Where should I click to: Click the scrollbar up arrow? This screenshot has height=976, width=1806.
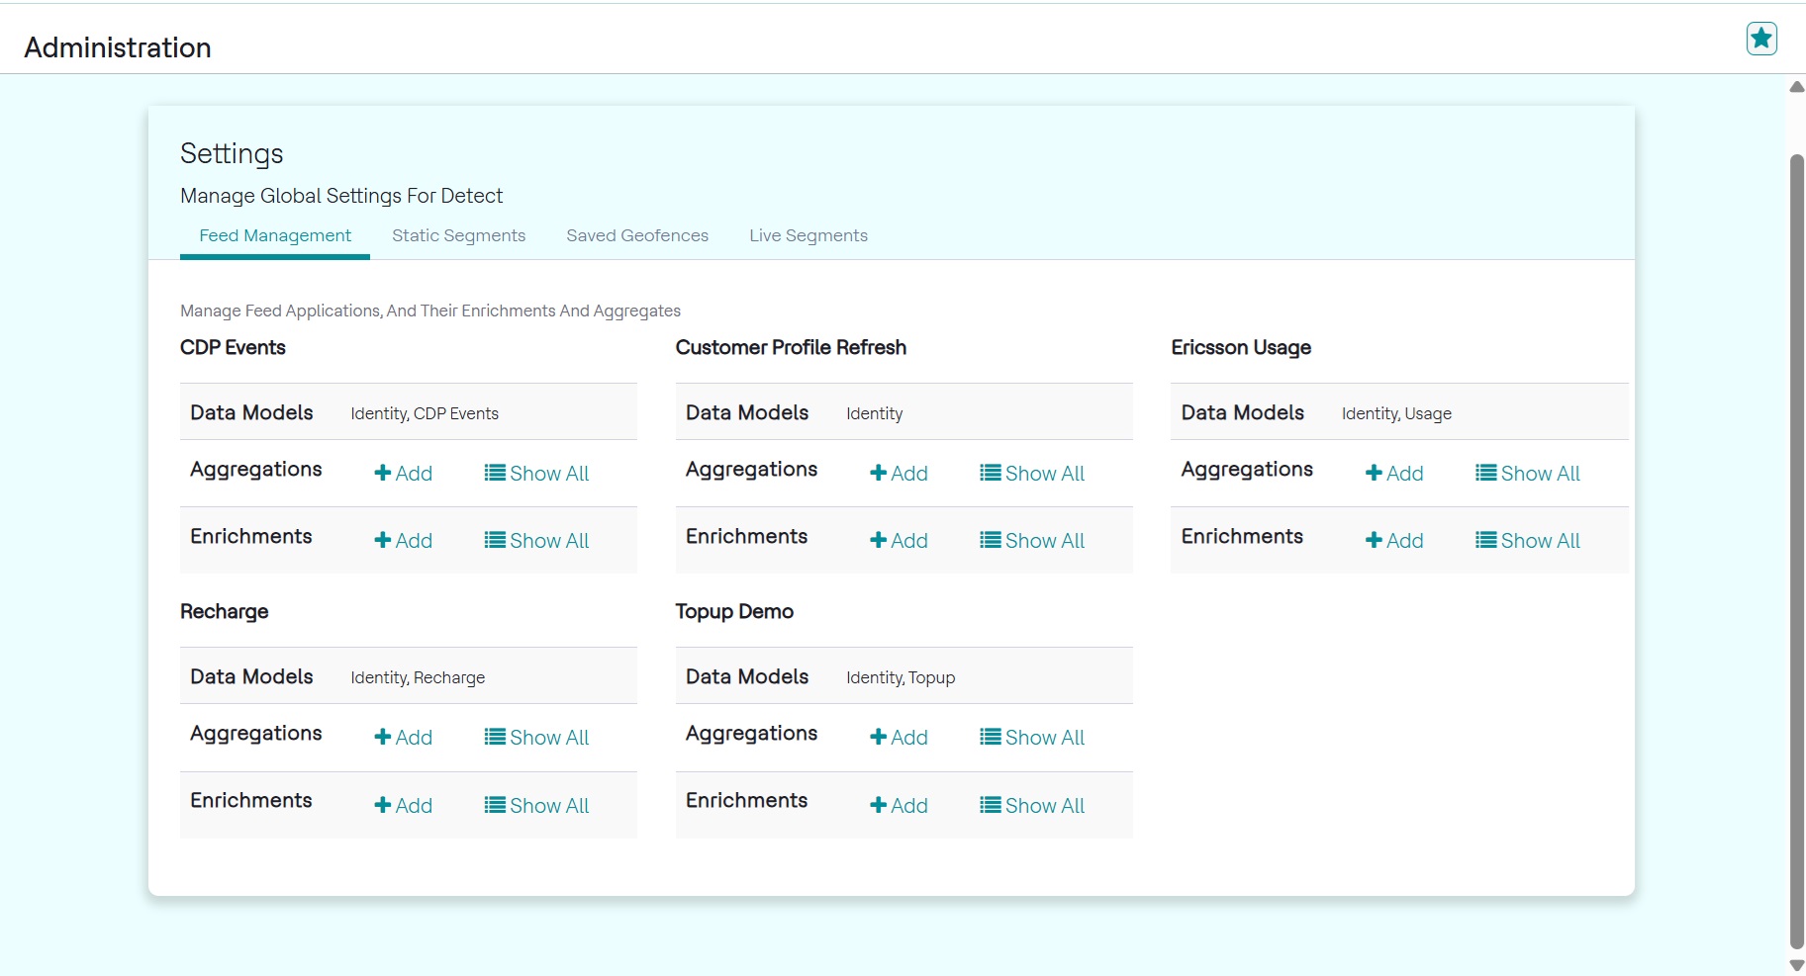(1797, 87)
